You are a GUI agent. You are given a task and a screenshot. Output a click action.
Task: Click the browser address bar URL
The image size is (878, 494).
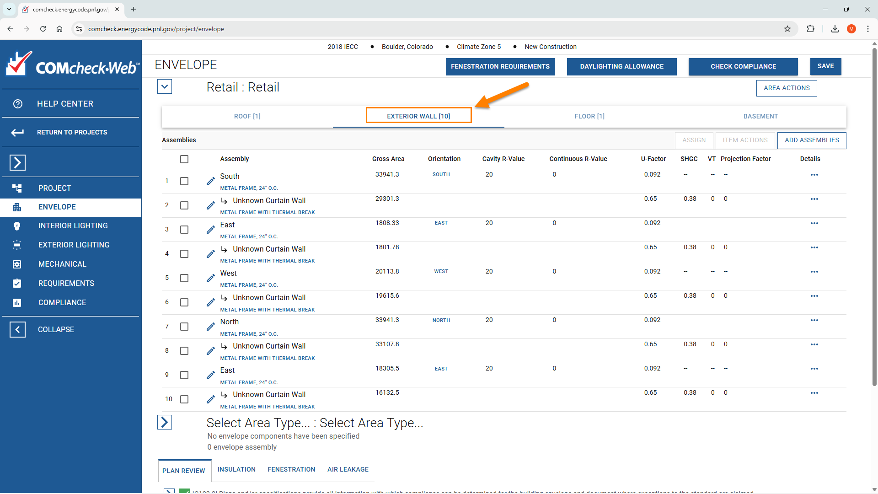[156, 29]
